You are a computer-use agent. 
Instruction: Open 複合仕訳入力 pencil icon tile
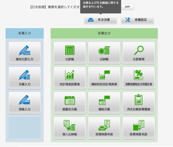[x=25, y=50]
